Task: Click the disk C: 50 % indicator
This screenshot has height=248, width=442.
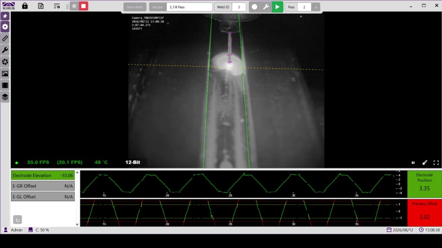Action: (x=39, y=230)
